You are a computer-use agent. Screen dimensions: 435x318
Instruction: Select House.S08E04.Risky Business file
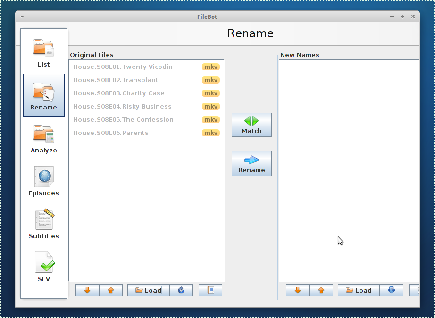click(x=146, y=107)
